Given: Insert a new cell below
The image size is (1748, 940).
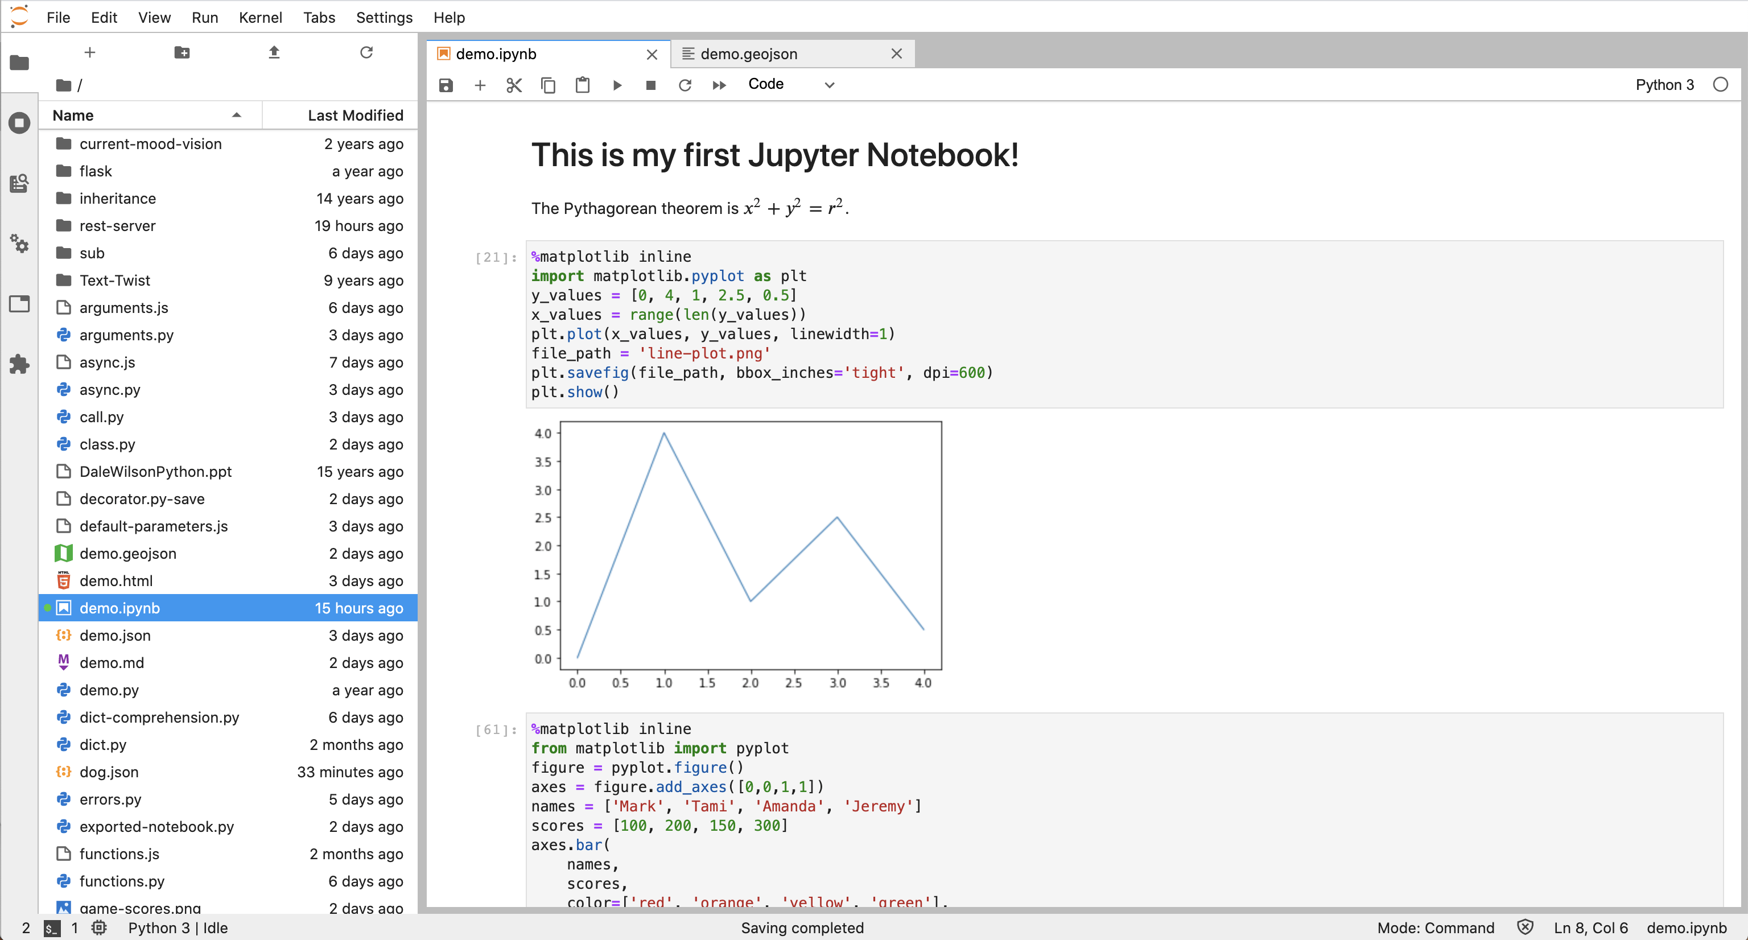Looking at the screenshot, I should click(480, 85).
